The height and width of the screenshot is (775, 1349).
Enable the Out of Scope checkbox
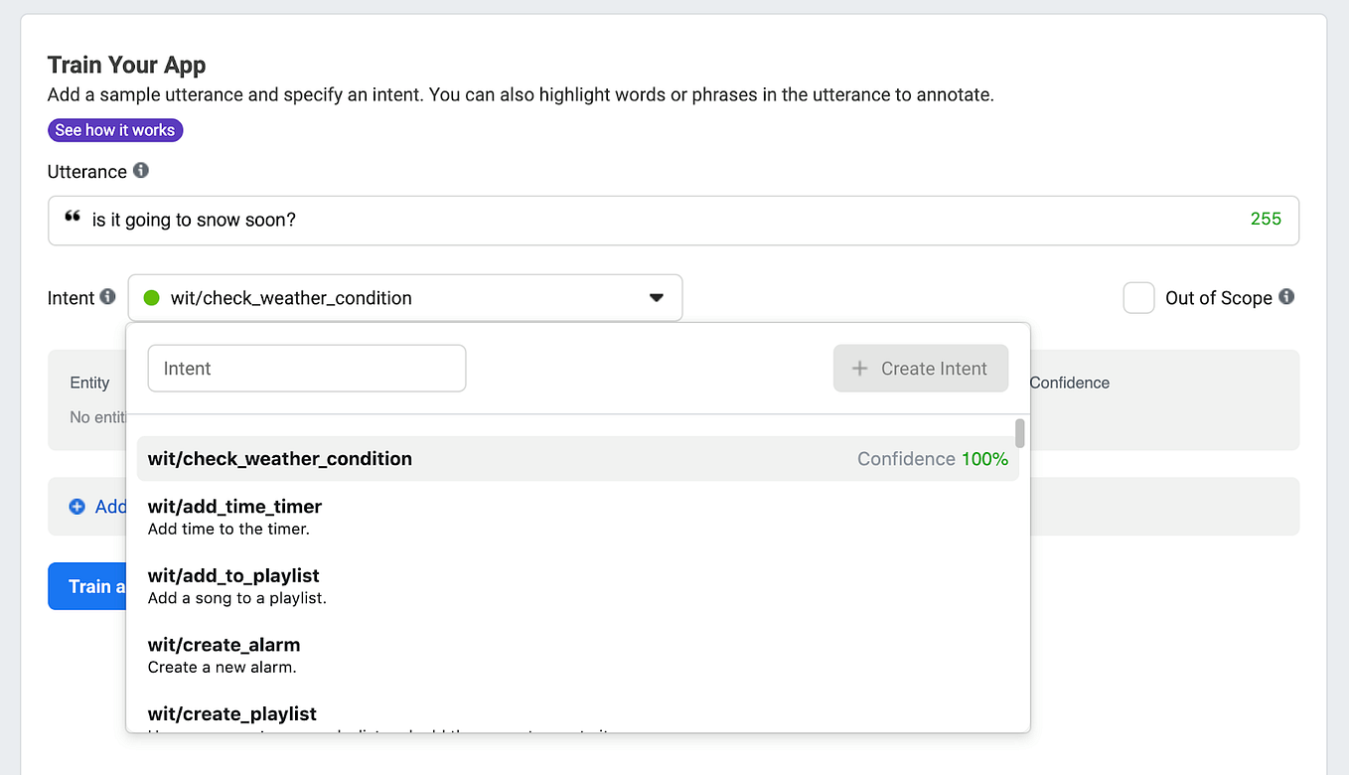click(x=1138, y=297)
